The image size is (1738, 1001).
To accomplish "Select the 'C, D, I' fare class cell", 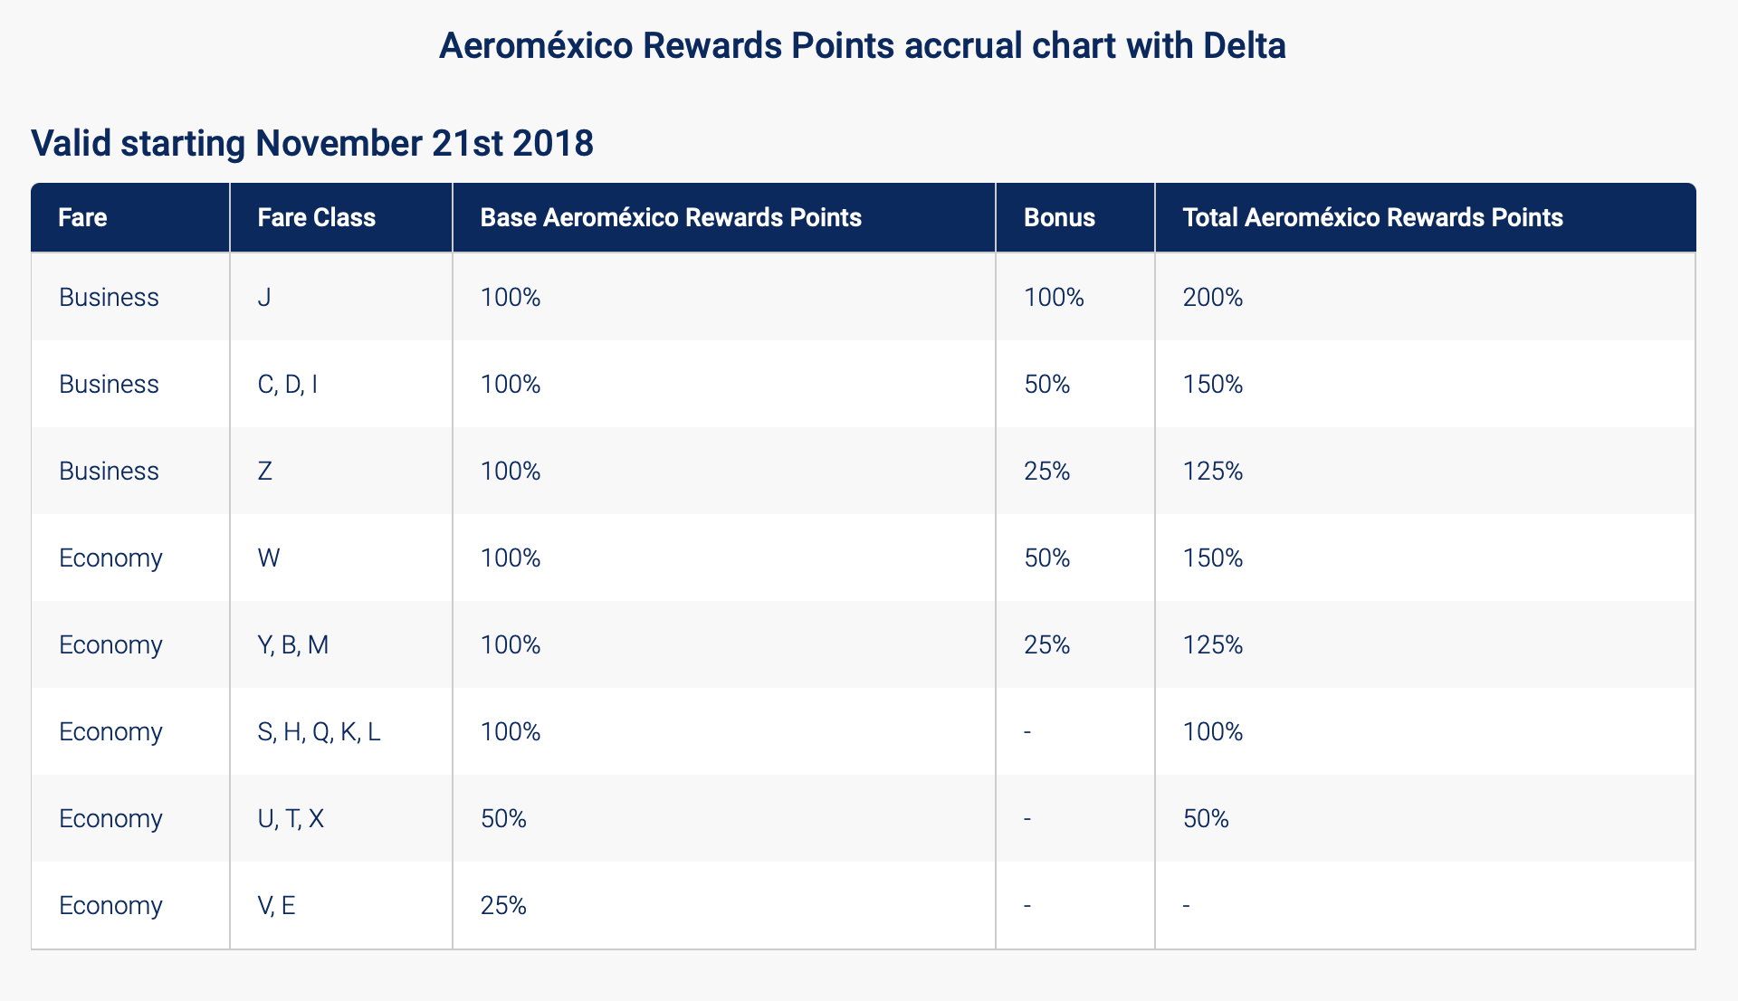I will tap(287, 384).
